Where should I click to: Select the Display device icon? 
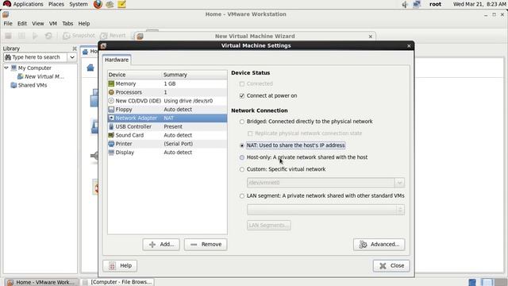111,153
